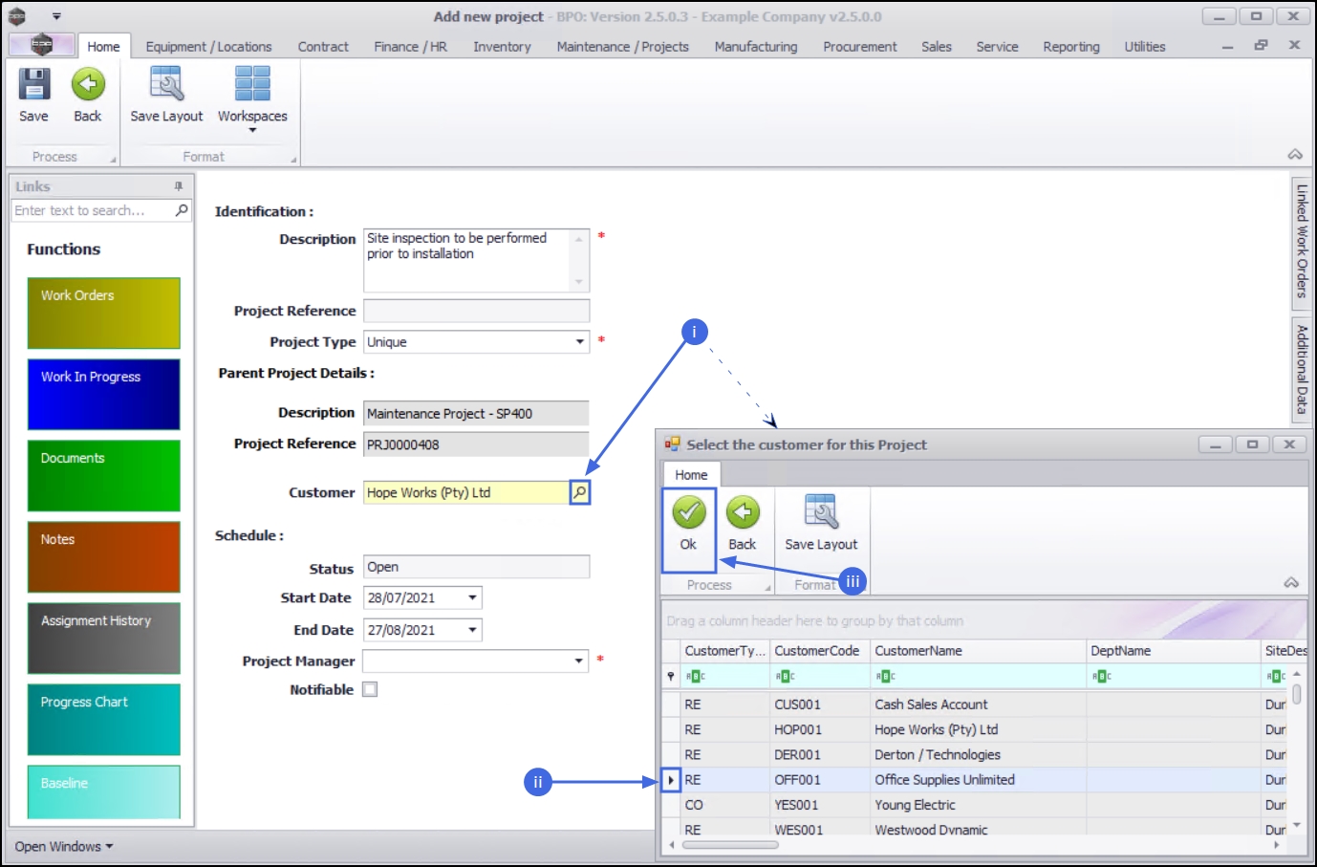
Task: Switch to the Maintenance / Projects tab
Action: 623,47
